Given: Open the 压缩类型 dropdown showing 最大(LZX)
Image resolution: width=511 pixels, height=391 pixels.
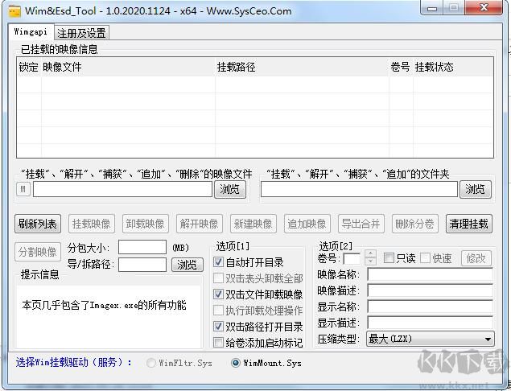Looking at the screenshot, I should [431, 339].
